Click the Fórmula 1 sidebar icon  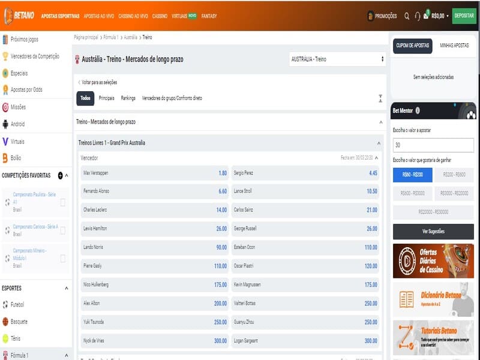pyautogui.click(x=5, y=355)
